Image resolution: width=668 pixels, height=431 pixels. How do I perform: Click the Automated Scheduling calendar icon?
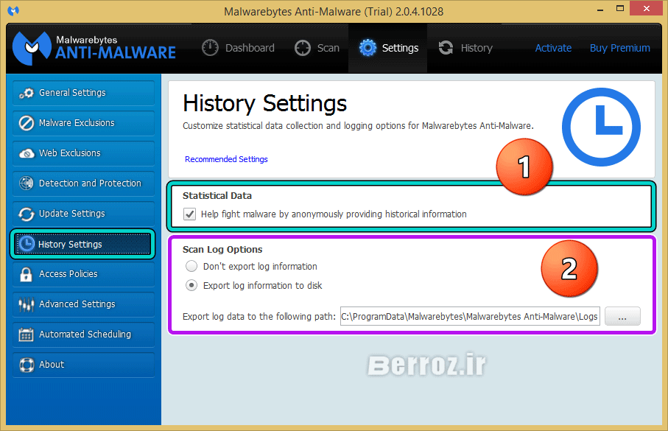(x=27, y=334)
